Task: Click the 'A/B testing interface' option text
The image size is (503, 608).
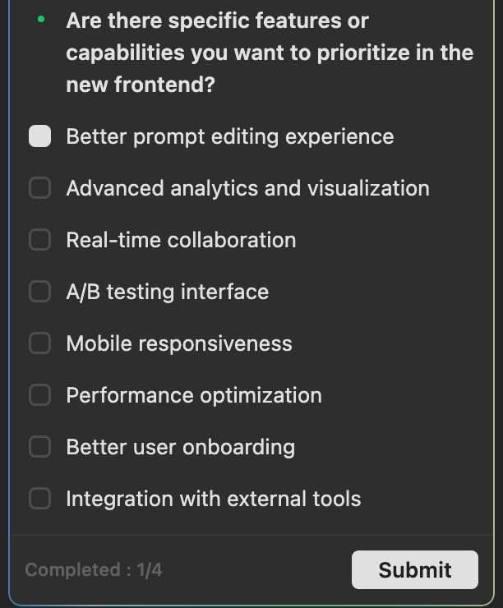Action: tap(167, 292)
